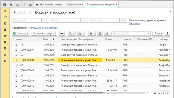Jump to first row with scroll-top arrow
Image resolution: width=174 pixels, height=98 pixels.
point(155,93)
